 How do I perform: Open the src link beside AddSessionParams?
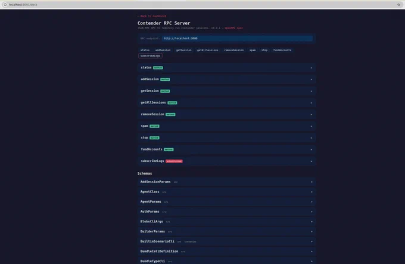coord(176,182)
